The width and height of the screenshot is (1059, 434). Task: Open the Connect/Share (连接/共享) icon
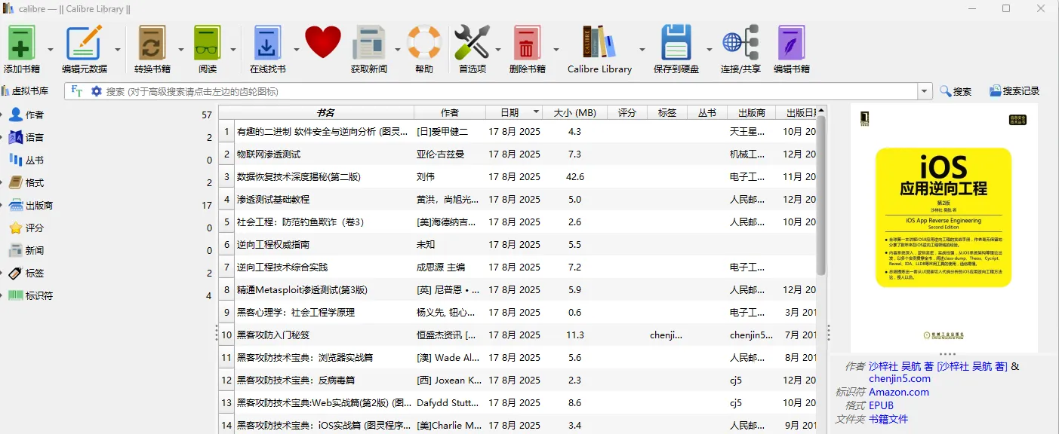(x=740, y=43)
